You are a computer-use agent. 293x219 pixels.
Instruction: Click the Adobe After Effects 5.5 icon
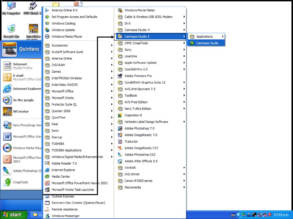[120, 161]
